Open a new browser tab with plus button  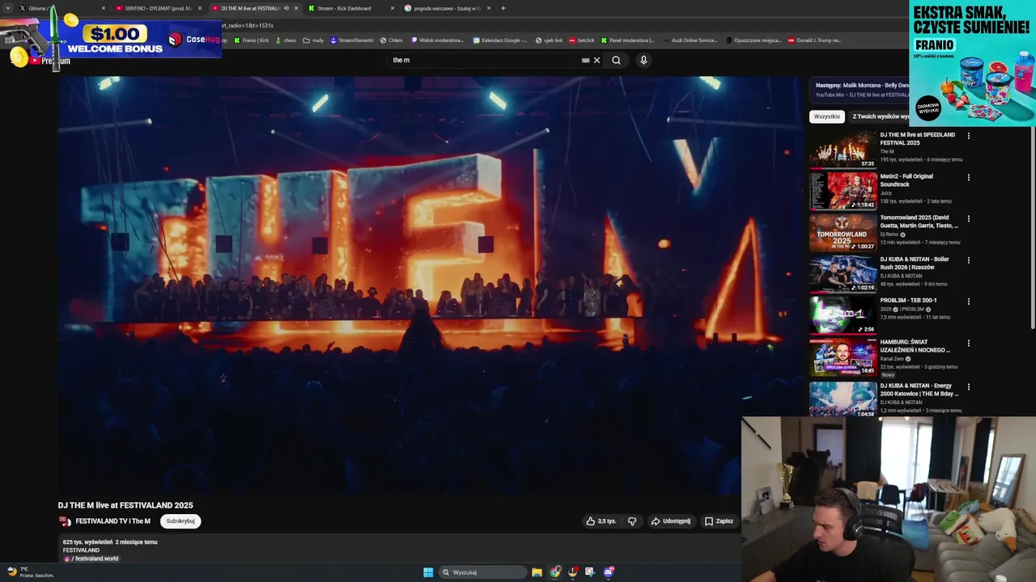(x=503, y=8)
